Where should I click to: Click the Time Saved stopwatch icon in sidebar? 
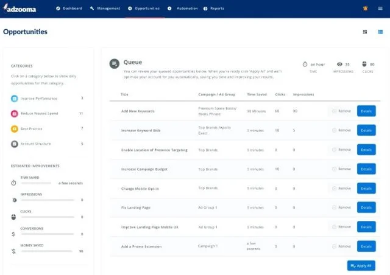(13, 183)
